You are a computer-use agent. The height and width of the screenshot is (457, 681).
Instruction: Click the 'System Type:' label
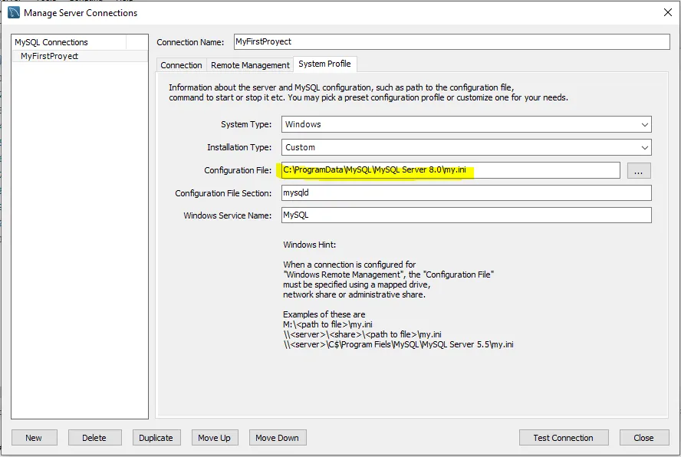(x=246, y=124)
